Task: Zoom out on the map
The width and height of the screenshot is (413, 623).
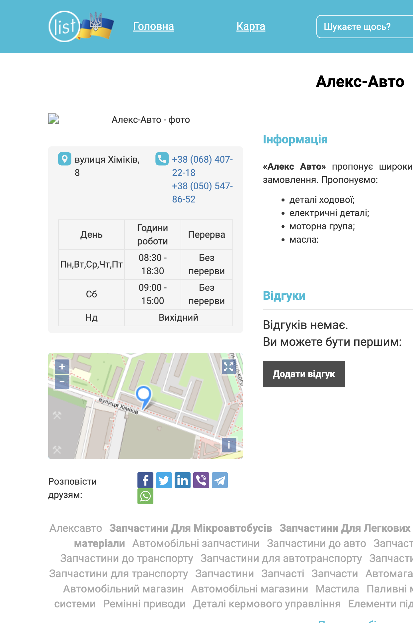Action: 62,382
